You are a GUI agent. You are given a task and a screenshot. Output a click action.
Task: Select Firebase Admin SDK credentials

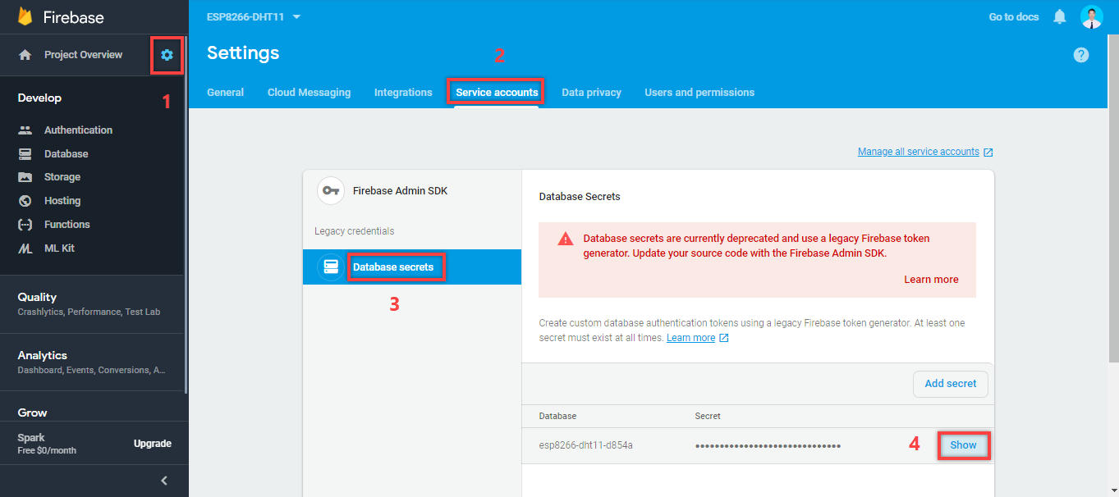pos(412,191)
